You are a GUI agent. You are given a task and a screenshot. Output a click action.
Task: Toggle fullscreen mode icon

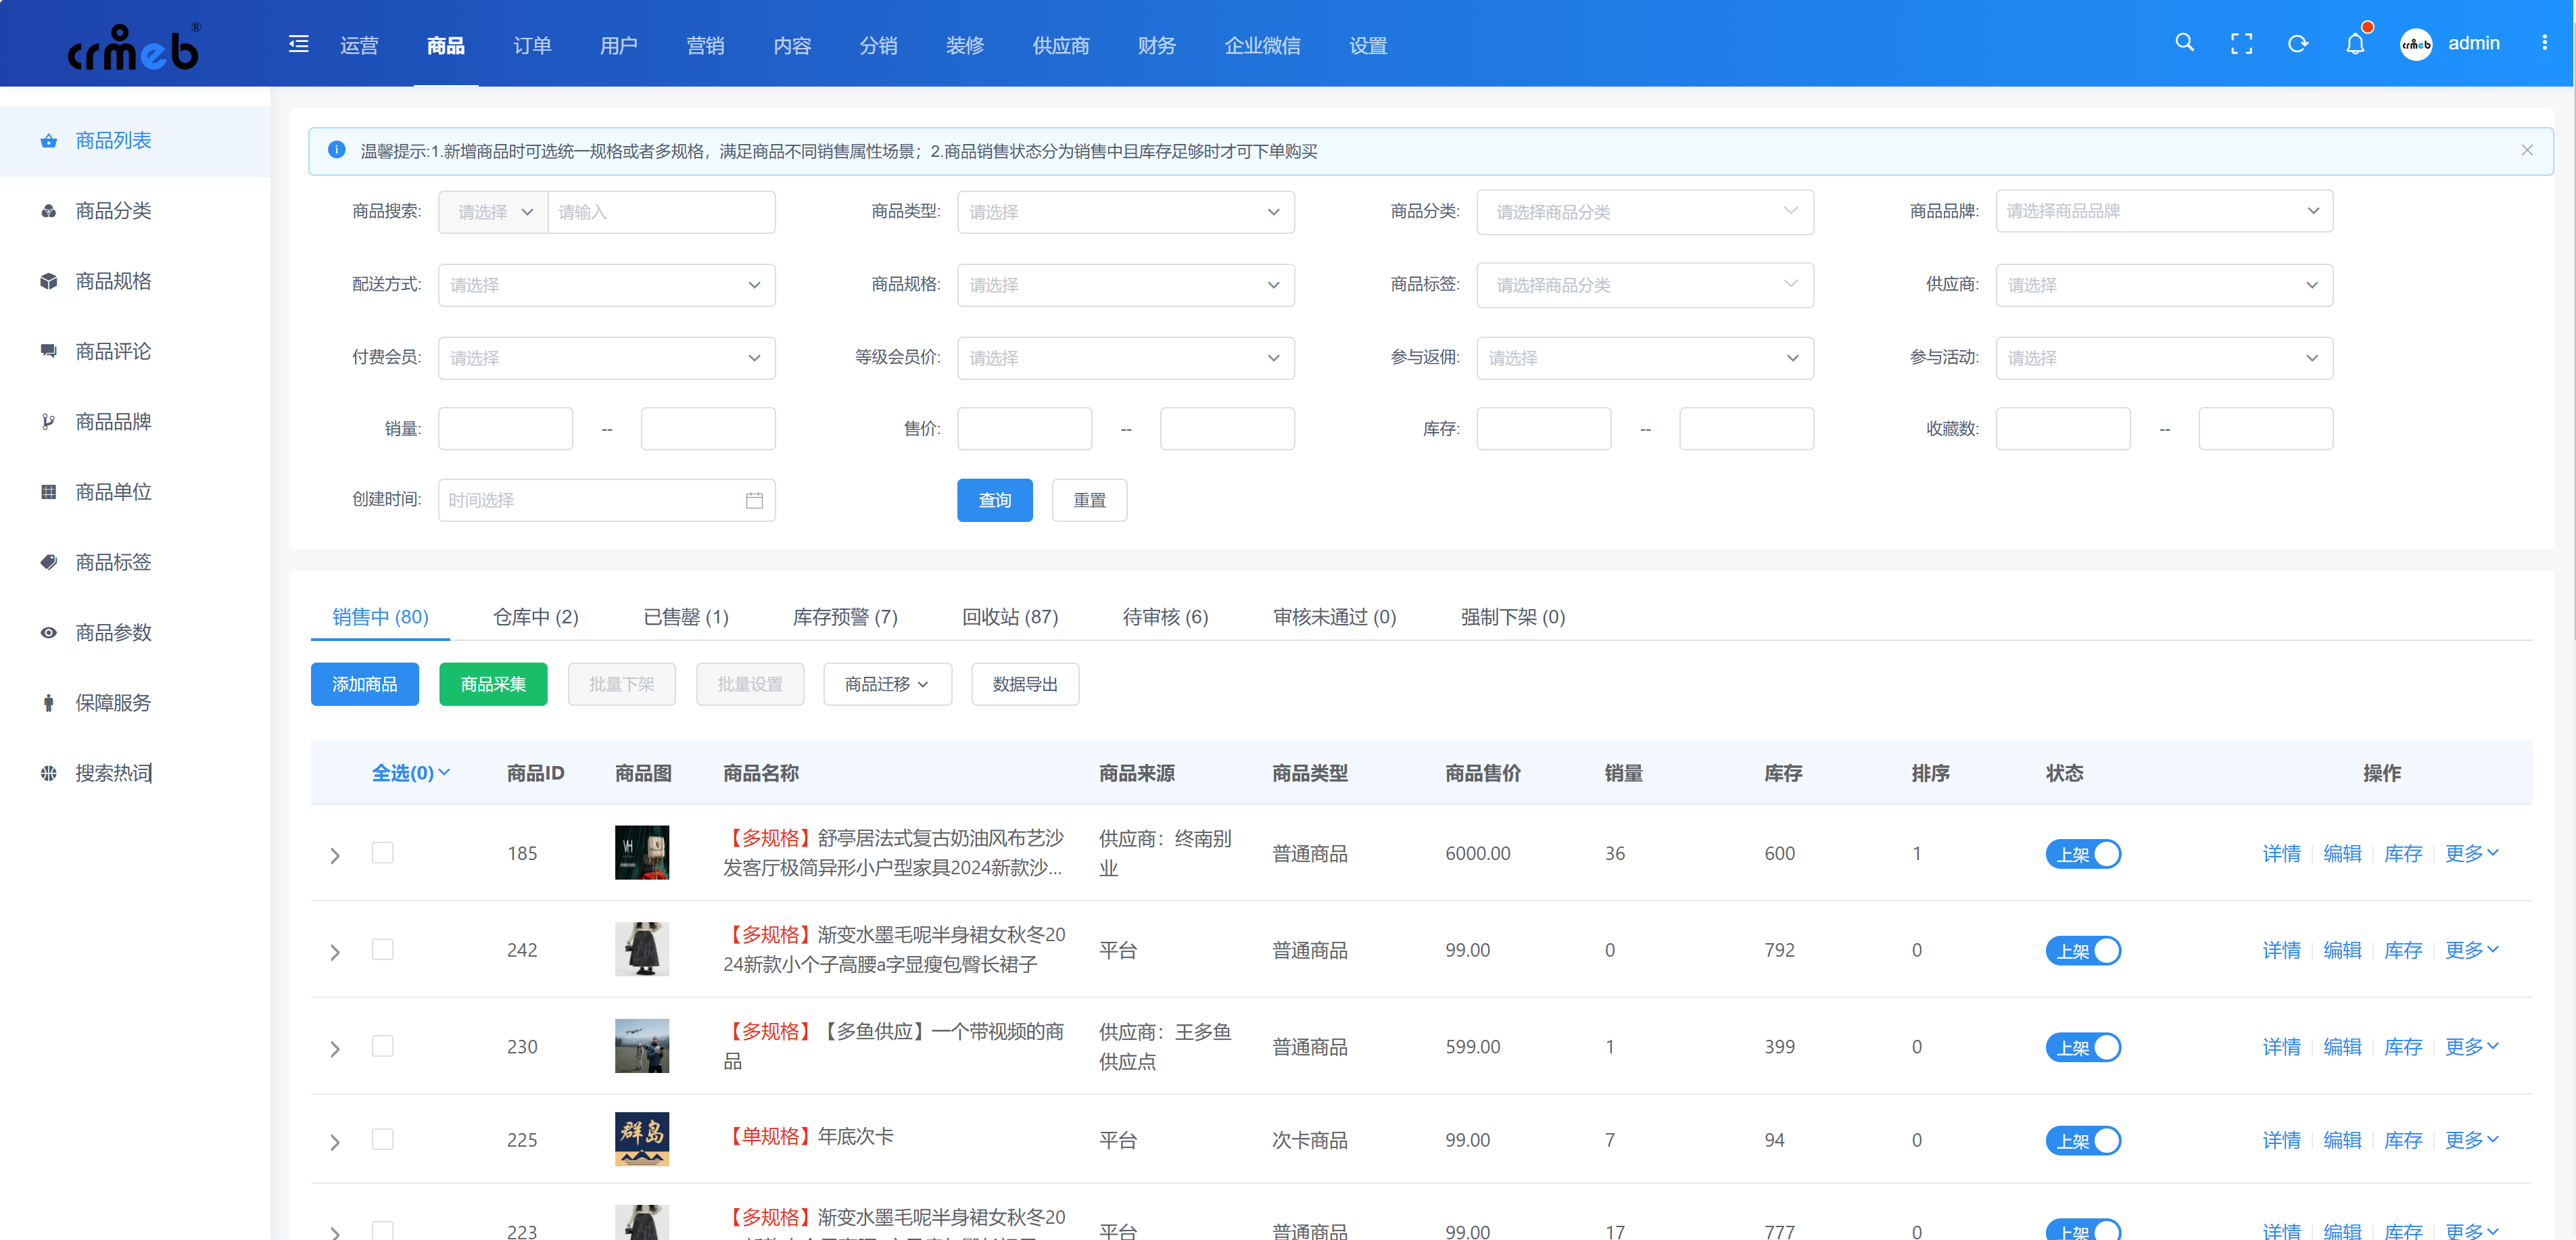[2241, 44]
